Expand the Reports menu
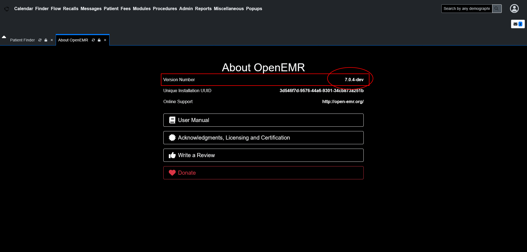Viewport: 527px width, 252px height. click(203, 9)
